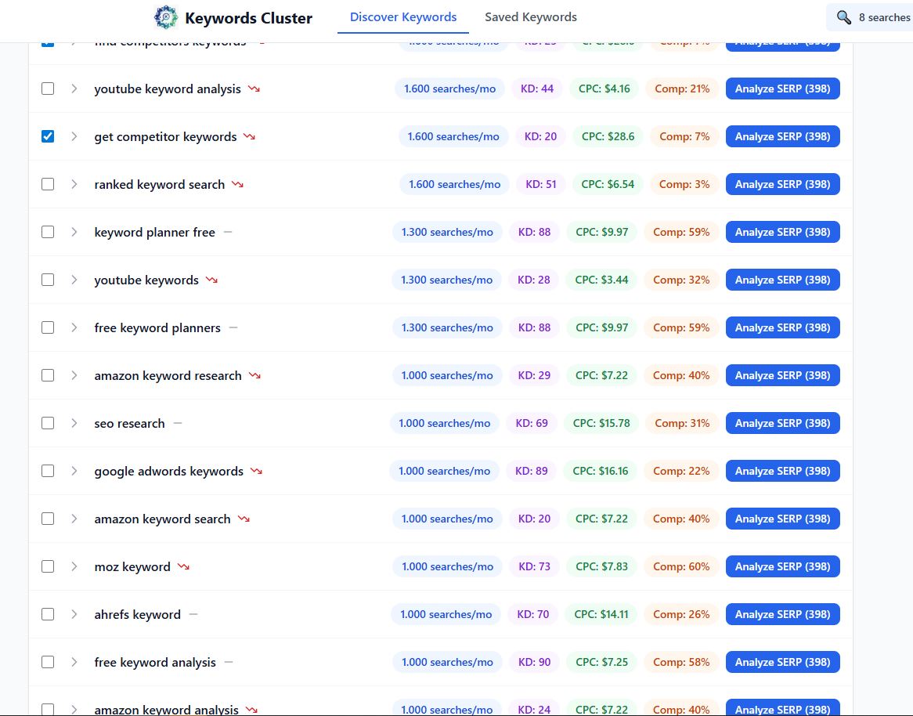Click the downward trend arrow next to youtube keywords
Image resolution: width=913 pixels, height=716 pixels.
(x=211, y=279)
